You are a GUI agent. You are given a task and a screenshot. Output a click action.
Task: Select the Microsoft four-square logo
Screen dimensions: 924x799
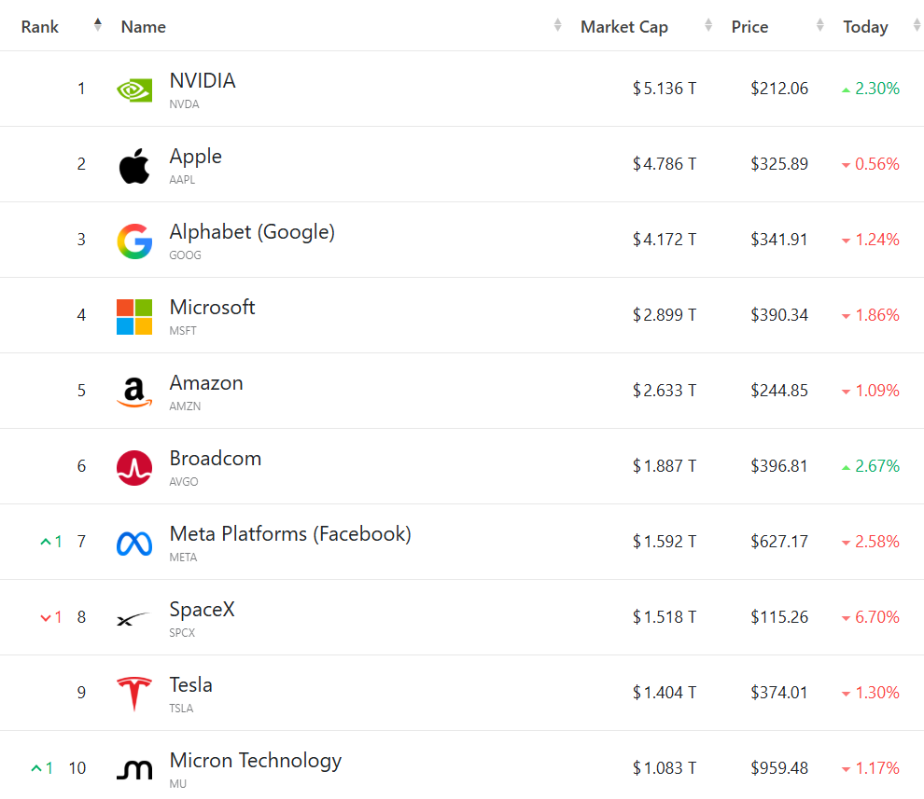(x=134, y=317)
